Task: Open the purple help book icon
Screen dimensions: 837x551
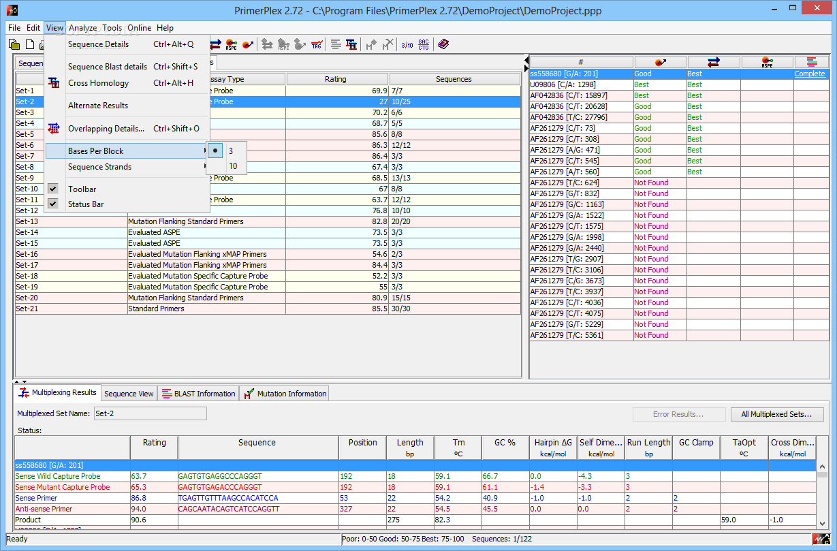Action: [x=443, y=44]
